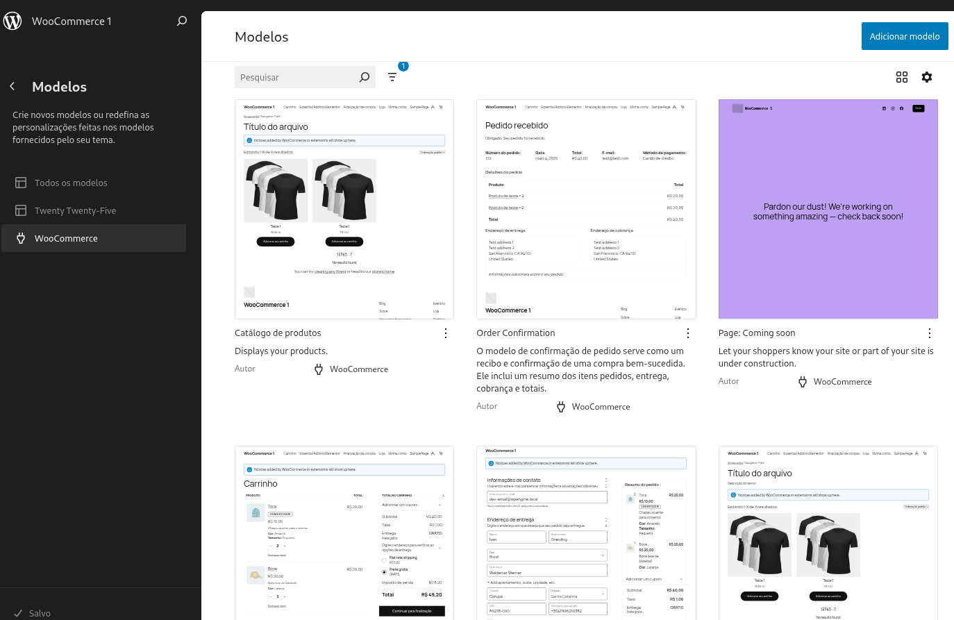Screen dimensions: 954x620
Task: Click the search magnifier in Pesquisar field
Action: tap(365, 77)
